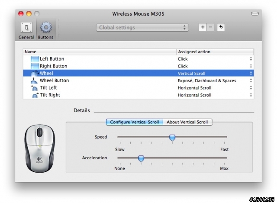Open Wheel Button action stepper
Image resolution: width=277 pixels, height=203 pixels.
(251, 81)
